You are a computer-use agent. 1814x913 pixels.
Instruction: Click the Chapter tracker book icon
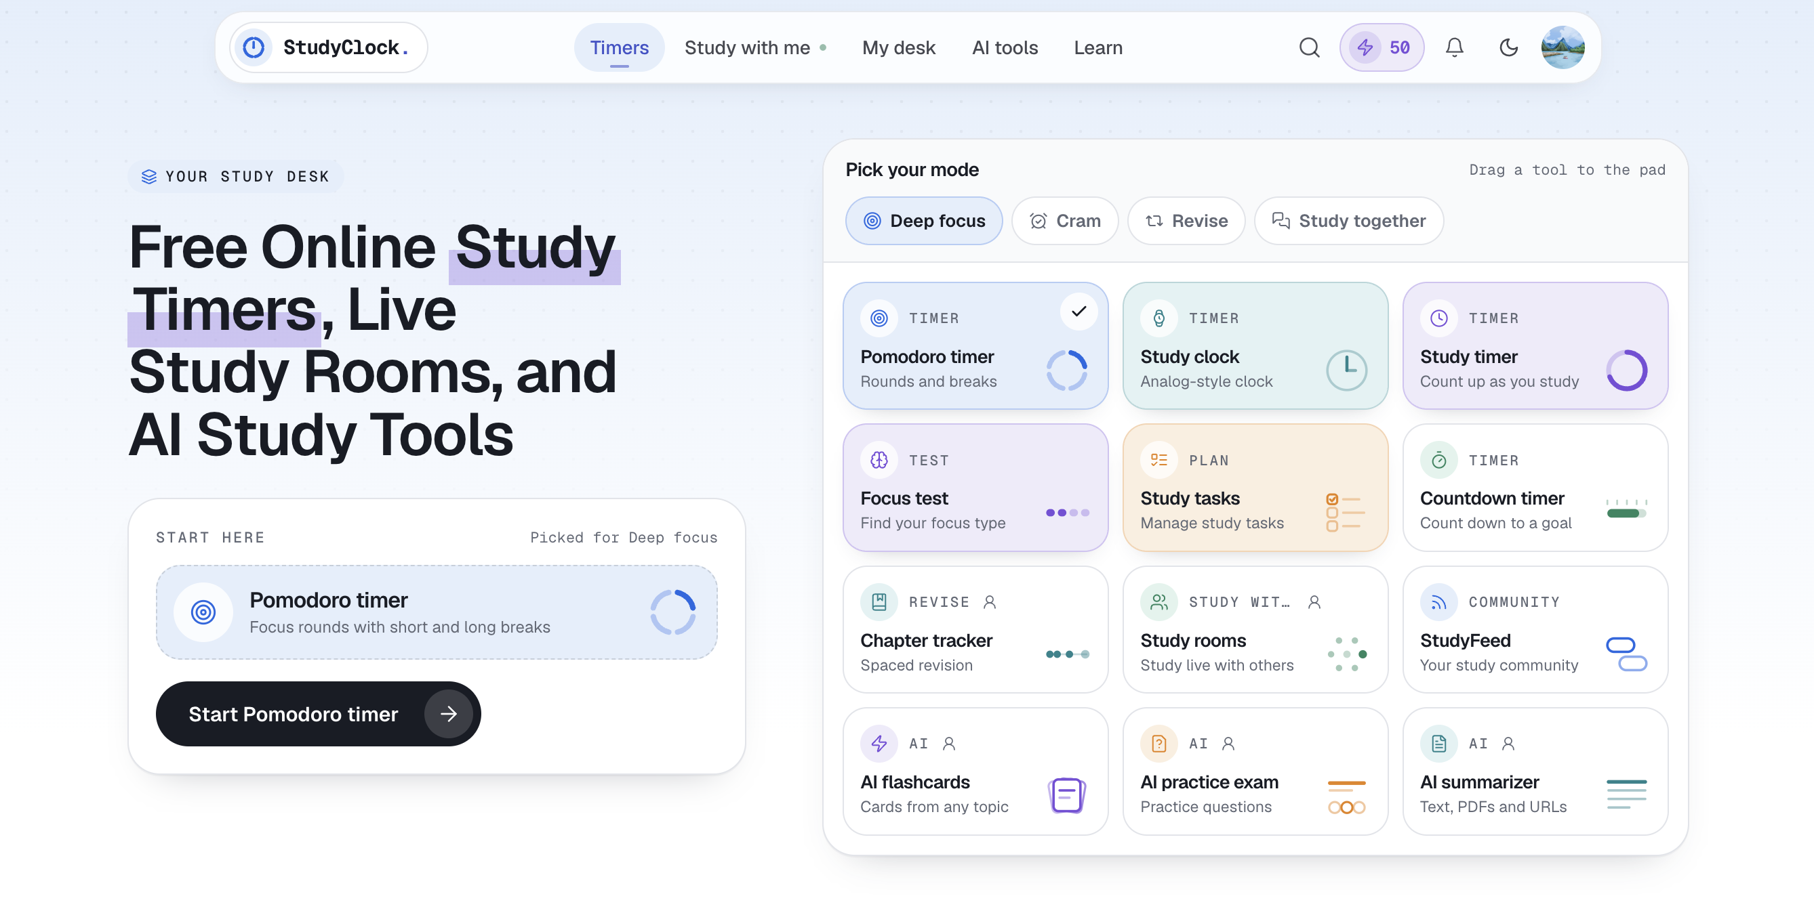[879, 602]
